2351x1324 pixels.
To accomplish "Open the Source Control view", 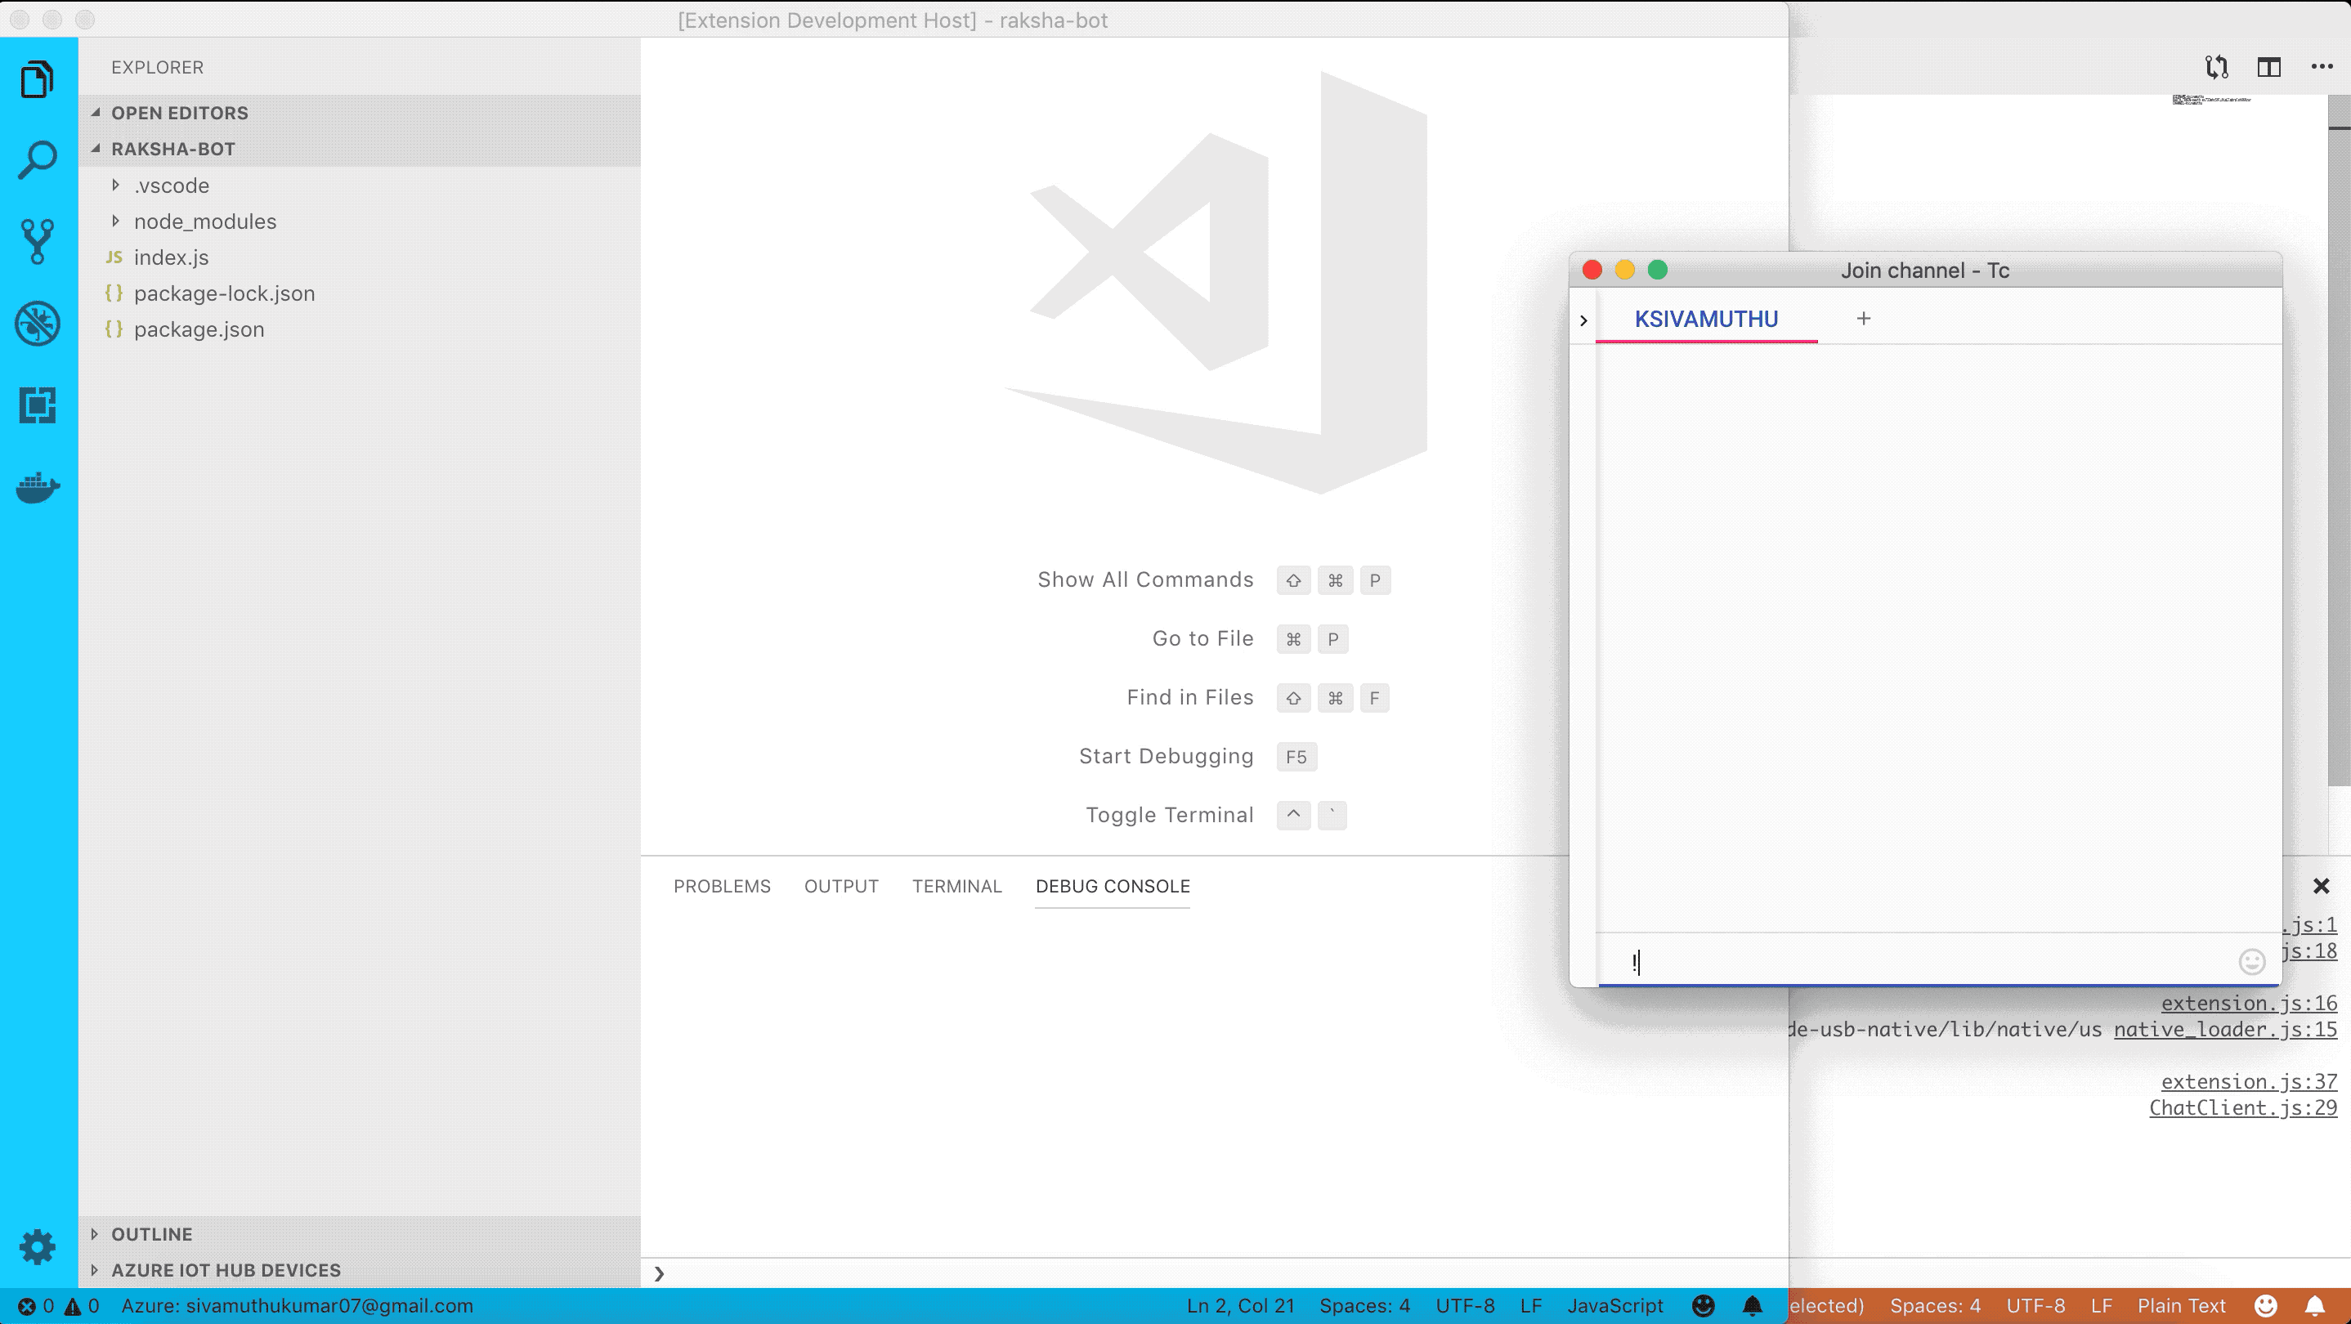I will (38, 242).
